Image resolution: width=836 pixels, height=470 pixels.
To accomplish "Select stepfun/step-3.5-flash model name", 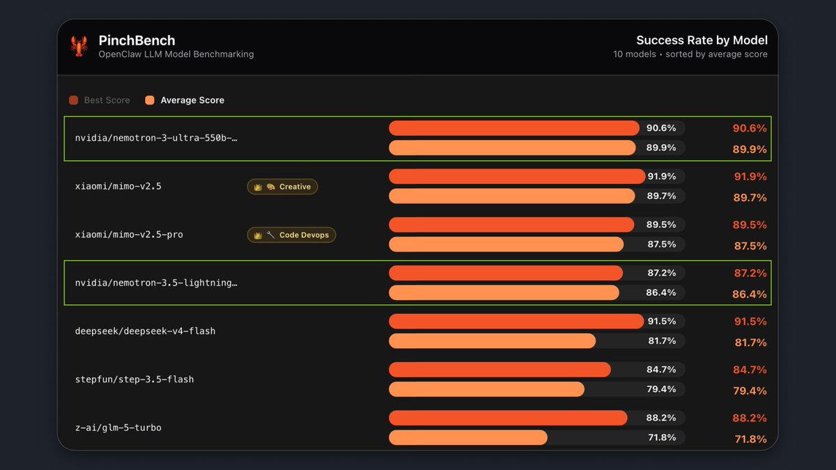I will (x=134, y=379).
